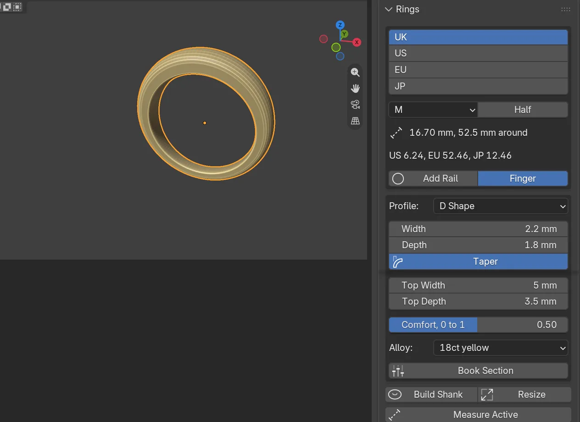Toggle the Finger option
Viewport: 580px width, 422px height.
tap(523, 178)
